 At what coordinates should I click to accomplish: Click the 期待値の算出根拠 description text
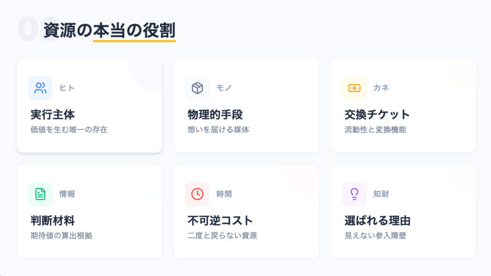point(61,236)
